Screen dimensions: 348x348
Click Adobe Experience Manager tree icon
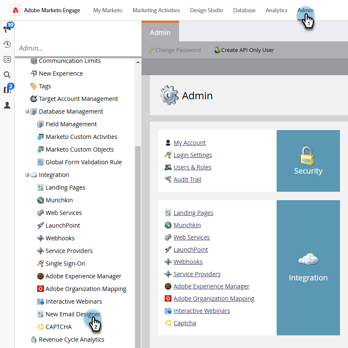(x=41, y=276)
